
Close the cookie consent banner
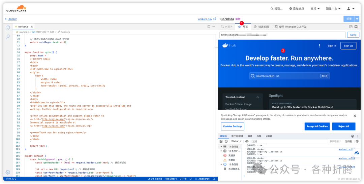pos(355,116)
